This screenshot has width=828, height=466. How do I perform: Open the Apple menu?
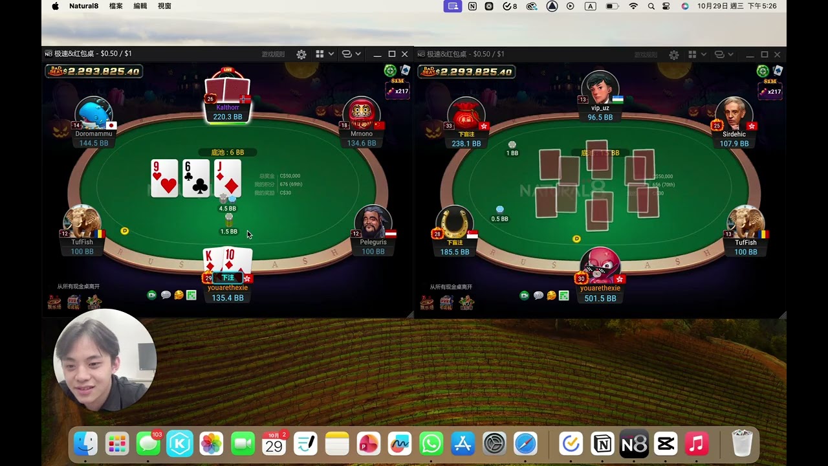(x=55, y=6)
